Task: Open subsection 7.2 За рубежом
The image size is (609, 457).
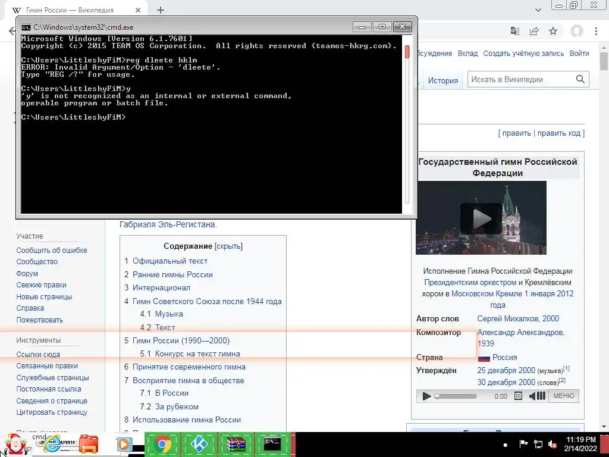Action: coord(177,406)
